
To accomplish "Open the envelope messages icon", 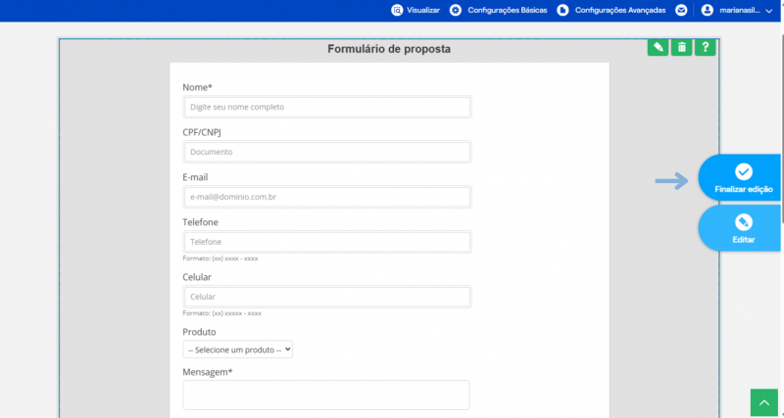I will pos(681,10).
